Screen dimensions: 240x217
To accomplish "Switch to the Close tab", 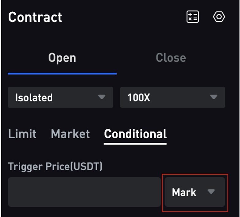I will pyautogui.click(x=171, y=58).
